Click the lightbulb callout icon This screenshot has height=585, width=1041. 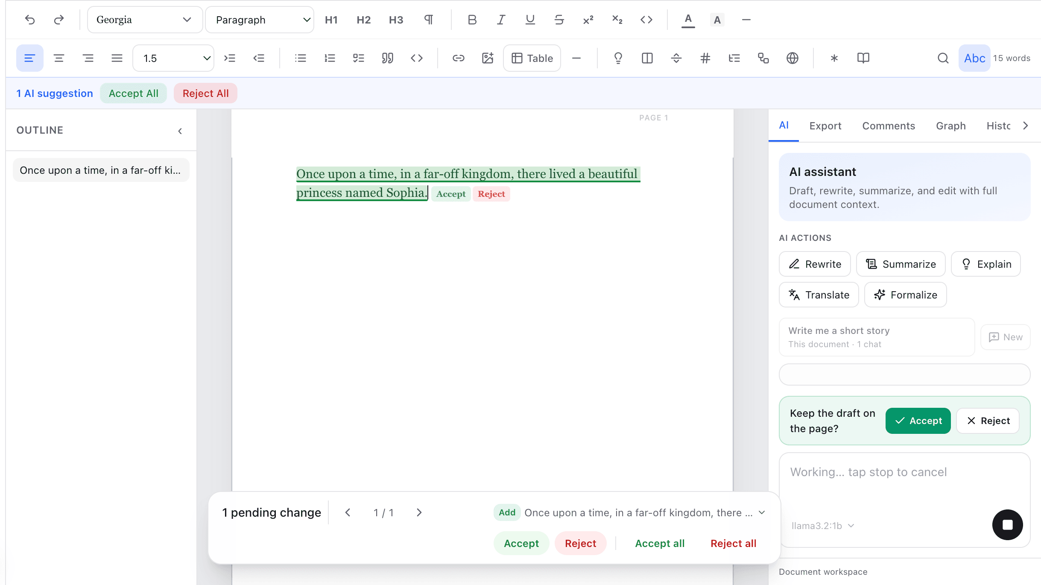click(x=618, y=58)
